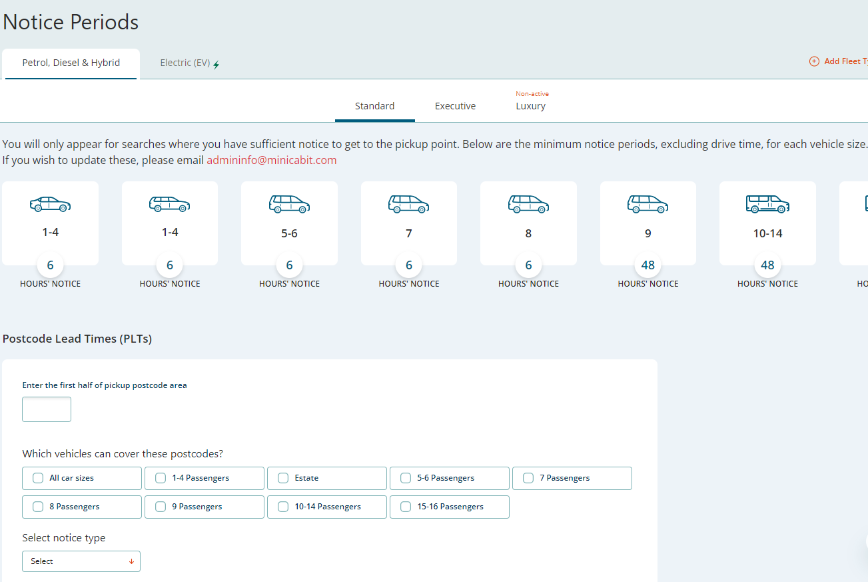Click the '5-6' passenger count label
Image resolution: width=868 pixels, height=582 pixels.
pyautogui.click(x=289, y=233)
